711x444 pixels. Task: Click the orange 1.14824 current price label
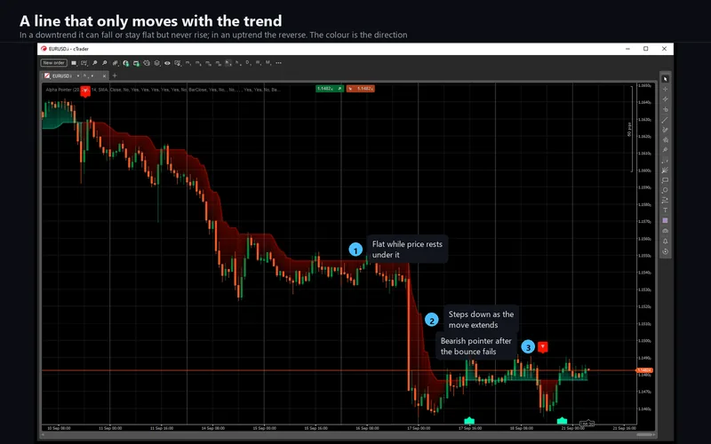point(644,370)
